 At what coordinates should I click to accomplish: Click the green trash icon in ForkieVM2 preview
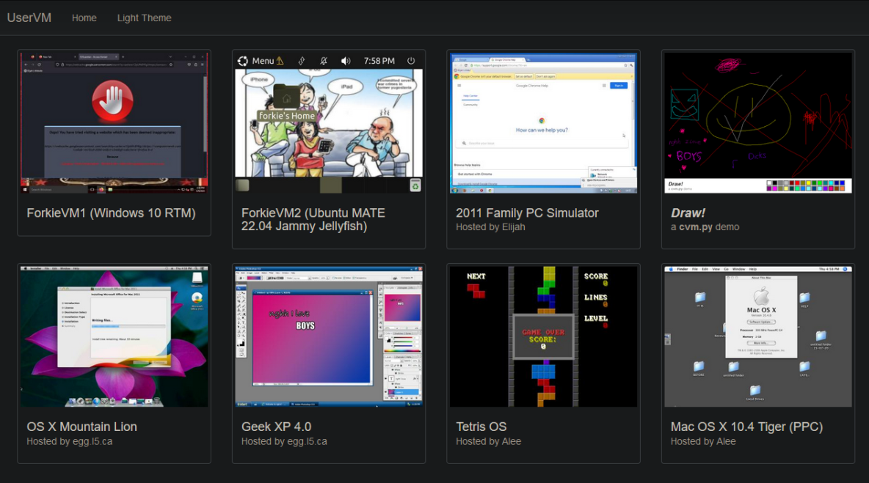(415, 185)
